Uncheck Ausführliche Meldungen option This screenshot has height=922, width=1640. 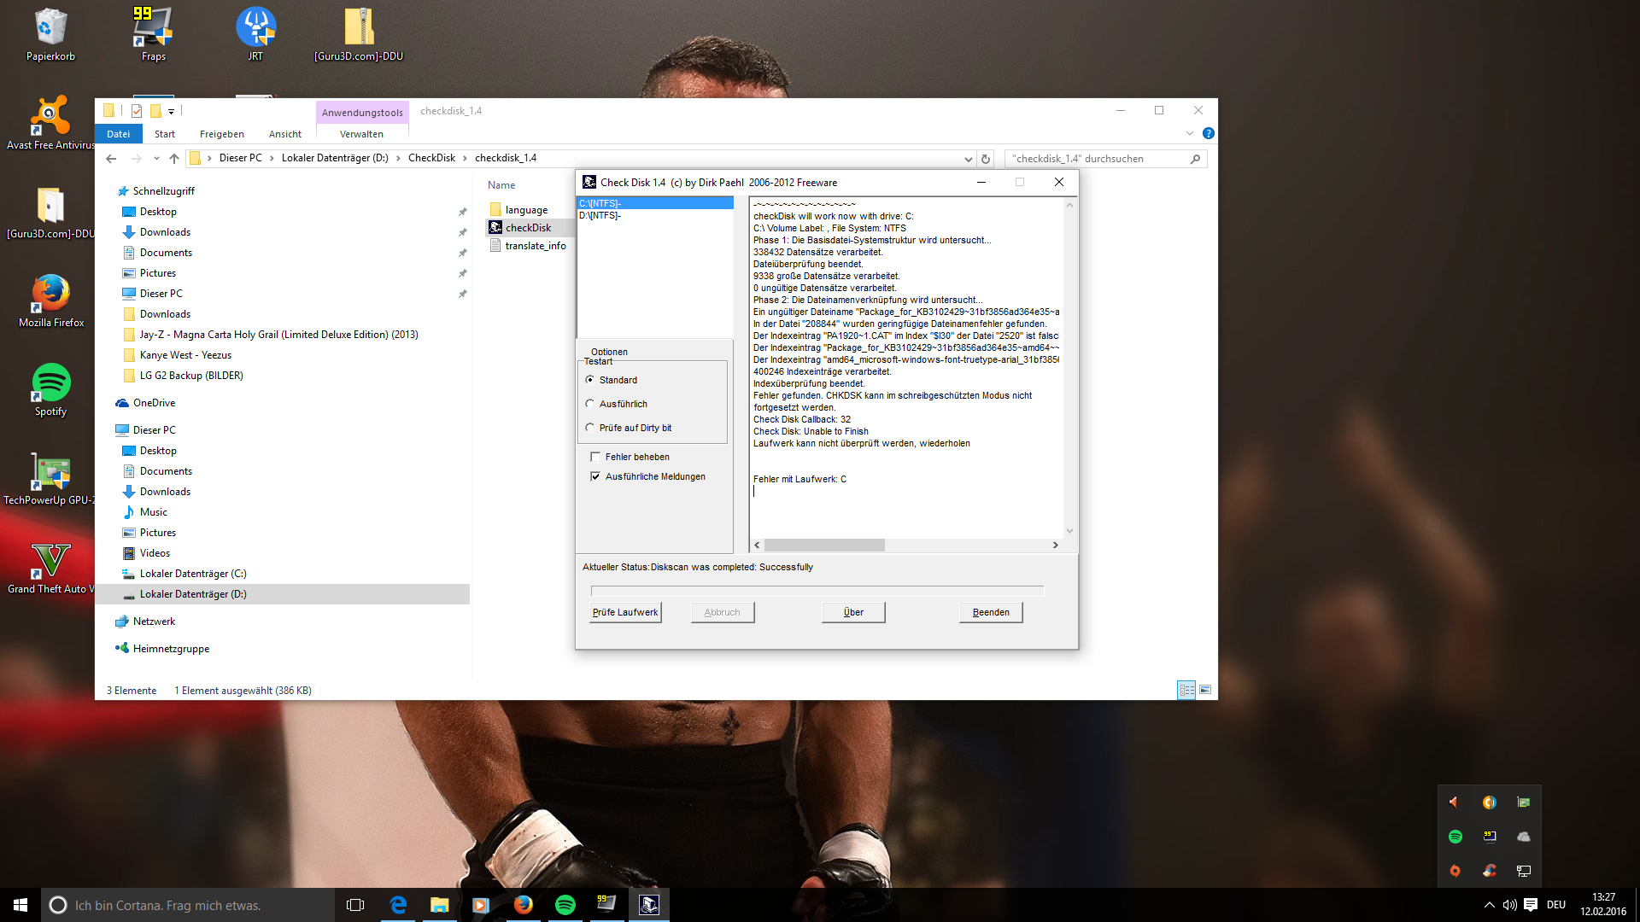point(595,476)
